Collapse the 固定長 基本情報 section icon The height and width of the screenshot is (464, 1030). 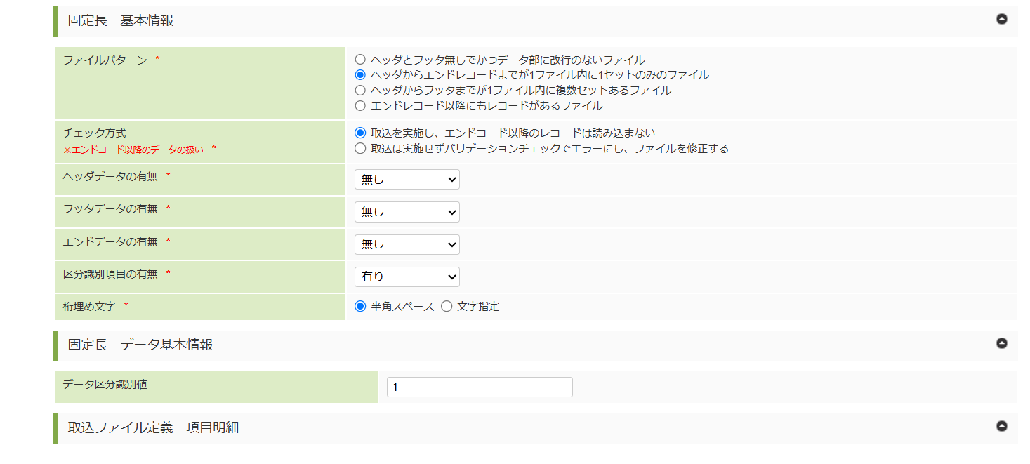click(x=1002, y=19)
